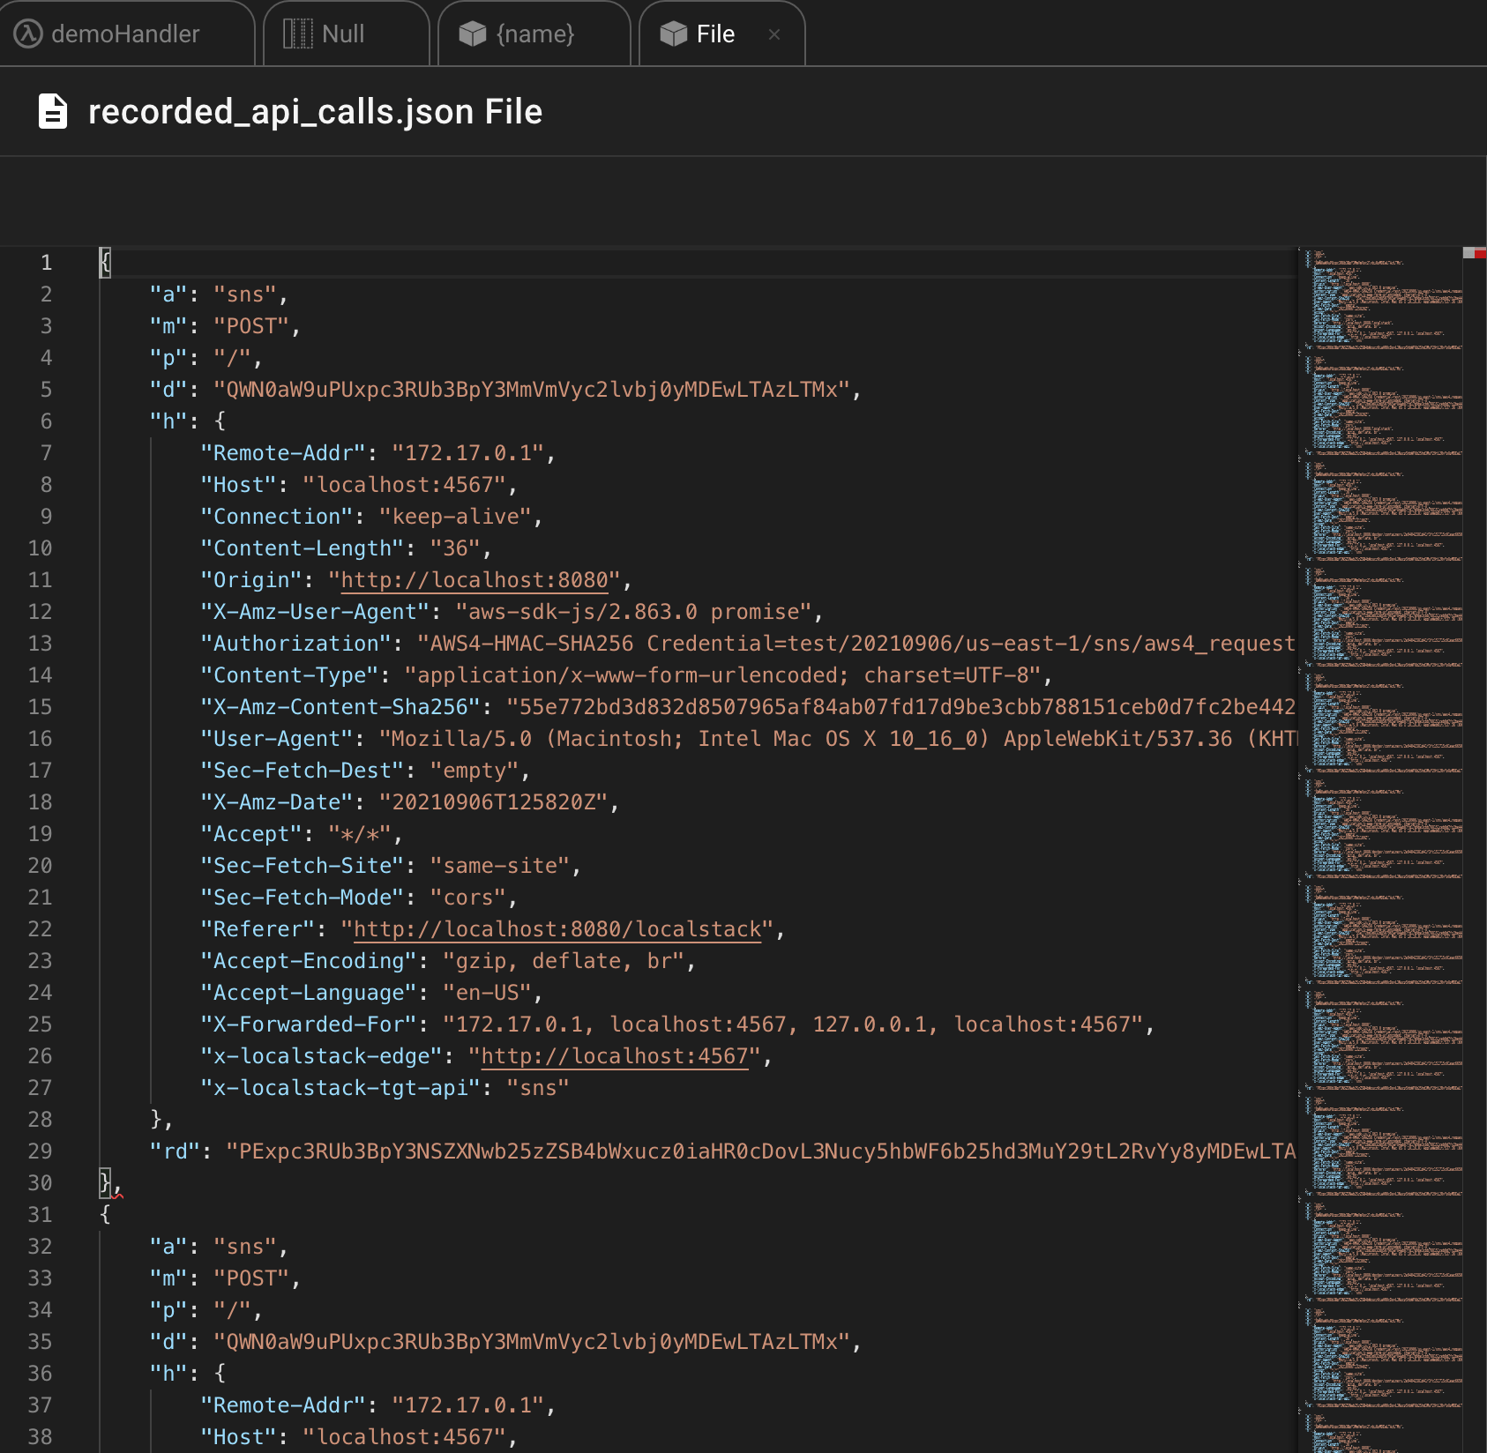1487x1453 pixels.
Task: Click the Authorization header value text
Action: (794, 643)
